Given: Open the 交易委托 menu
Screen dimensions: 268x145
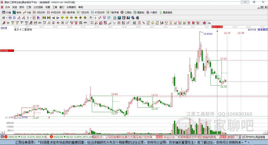Looking at the screenshot, I should point(71,7).
